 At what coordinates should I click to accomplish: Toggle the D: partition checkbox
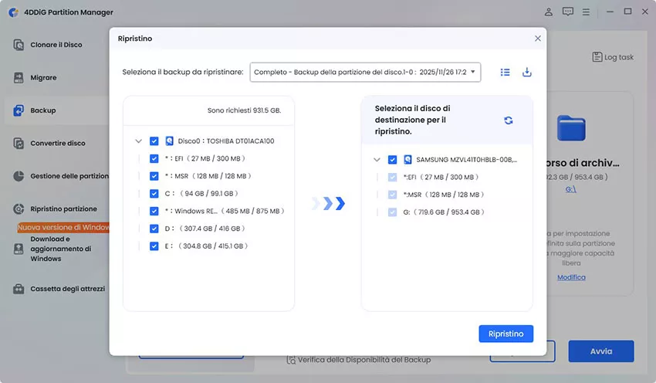[x=154, y=229]
